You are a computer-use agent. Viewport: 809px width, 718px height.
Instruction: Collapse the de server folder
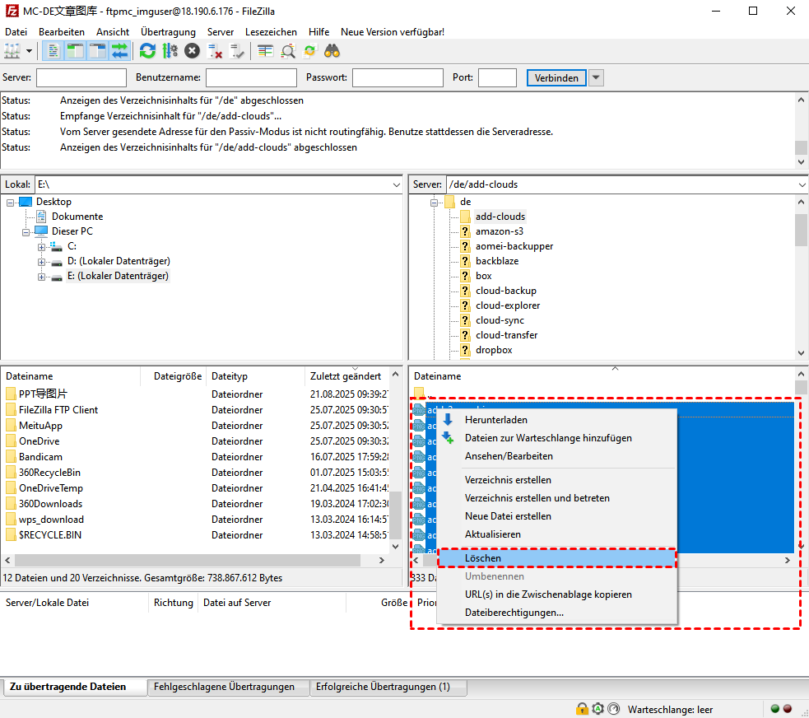(434, 202)
